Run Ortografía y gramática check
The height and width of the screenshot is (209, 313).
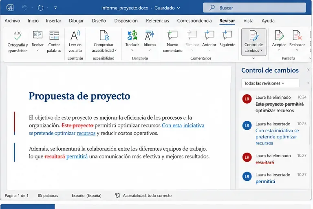(18, 42)
